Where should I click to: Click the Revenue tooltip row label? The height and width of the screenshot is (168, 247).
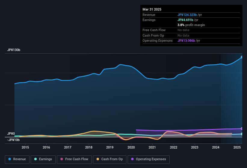(149, 15)
